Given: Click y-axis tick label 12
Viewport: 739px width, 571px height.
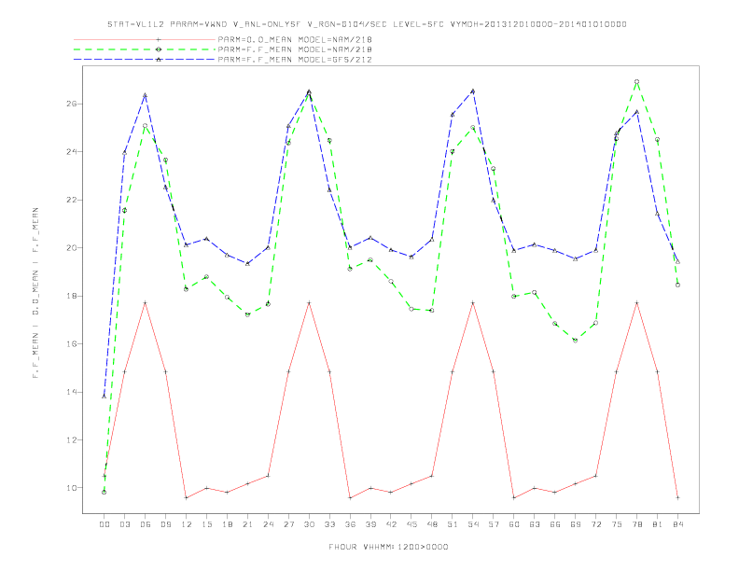Looking at the screenshot, I should (x=72, y=440).
